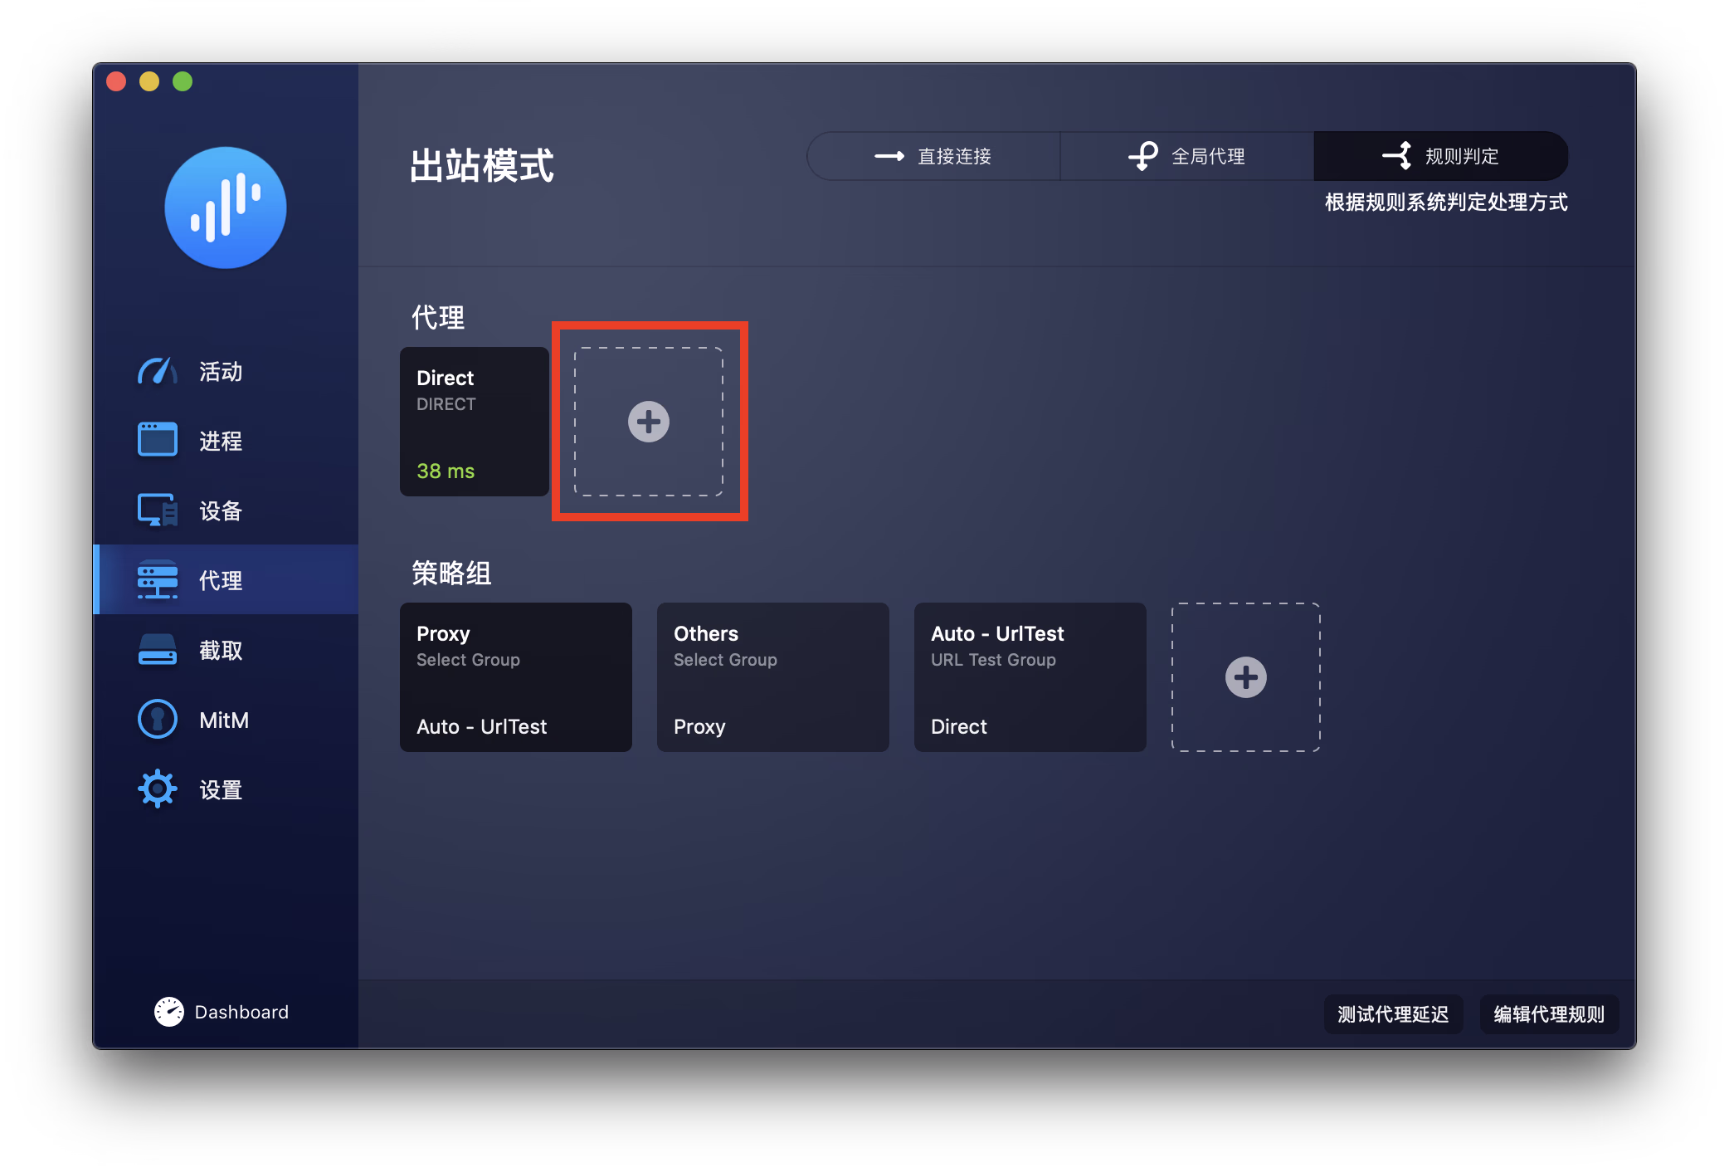Open the Proxy Select Group card
The image size is (1729, 1172).
pos(516,677)
